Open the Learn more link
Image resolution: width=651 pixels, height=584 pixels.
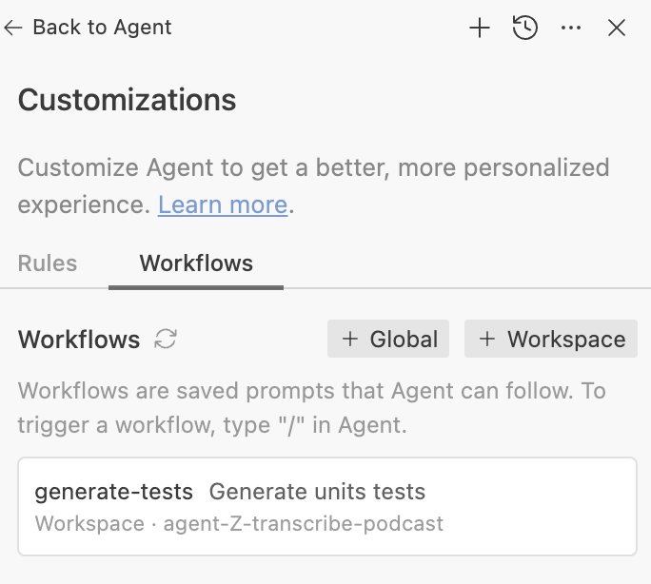tap(223, 204)
